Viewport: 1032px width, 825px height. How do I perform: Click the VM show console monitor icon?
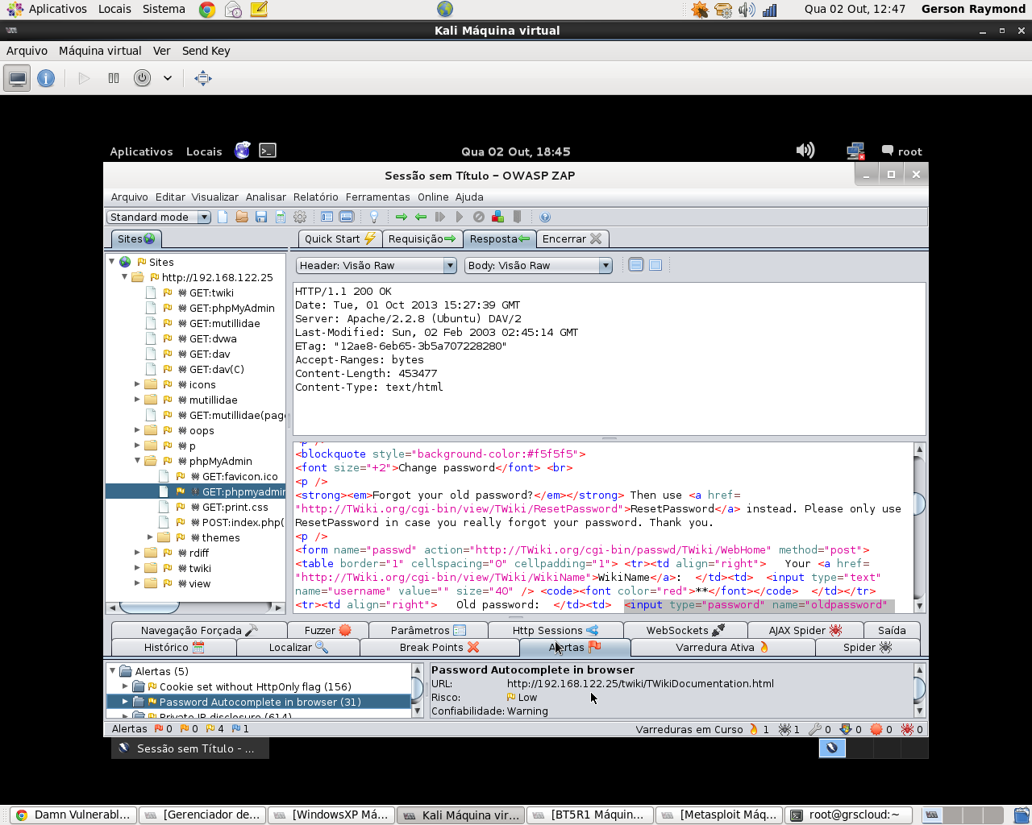tap(18, 78)
